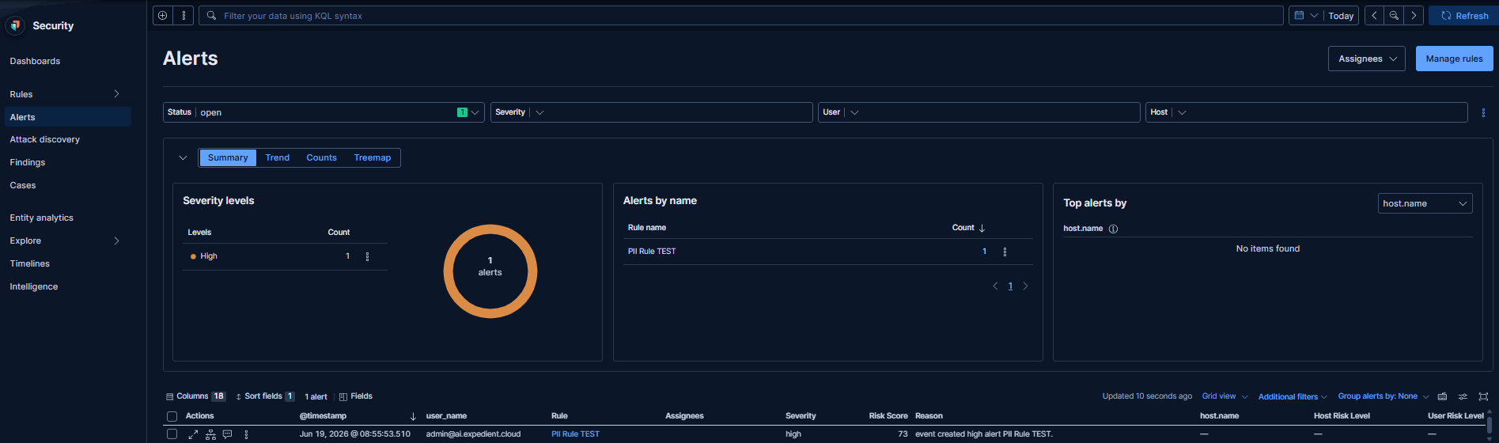
Task: Analyze the event with the analyzer icon
Action: pos(210,434)
